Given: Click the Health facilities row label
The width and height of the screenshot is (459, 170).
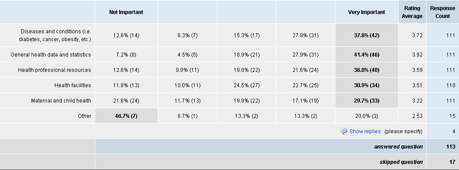Looking at the screenshot, I should 73,85.
